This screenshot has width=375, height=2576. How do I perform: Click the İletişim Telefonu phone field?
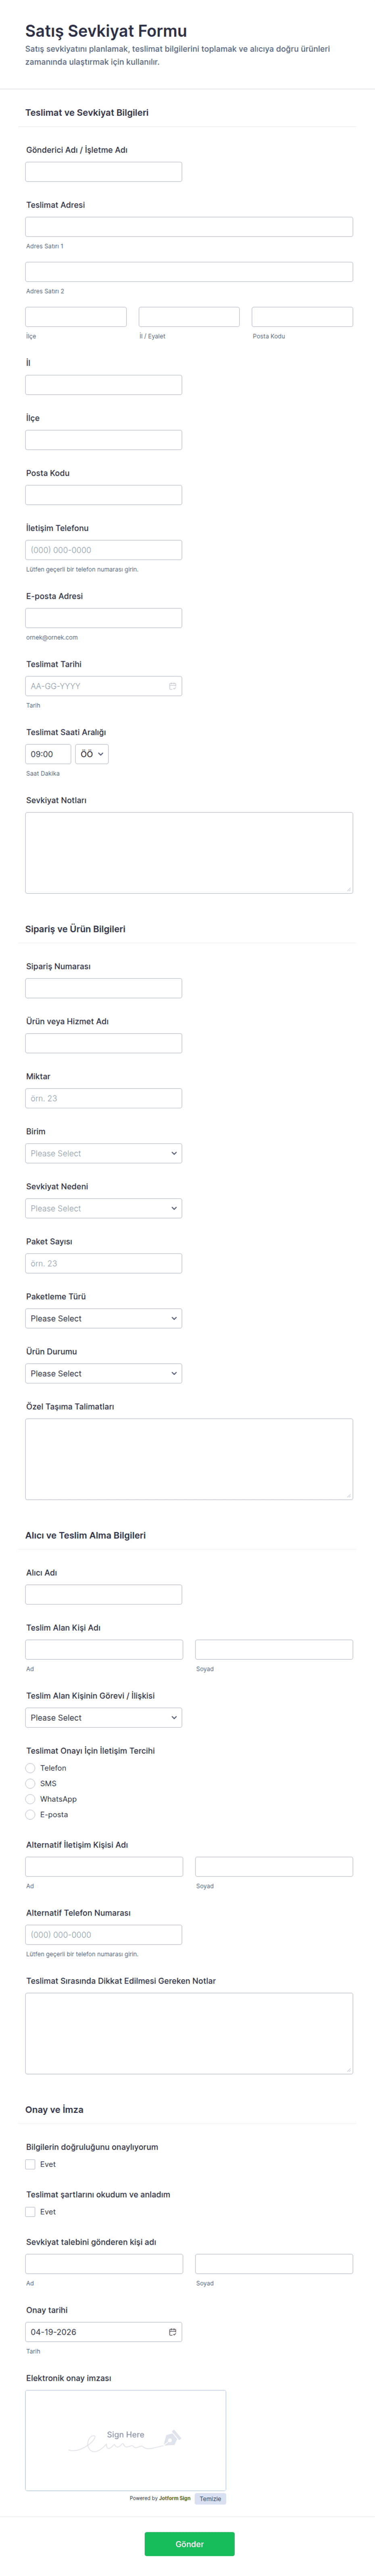(103, 550)
